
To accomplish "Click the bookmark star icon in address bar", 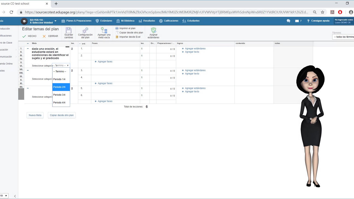I will [322, 12].
